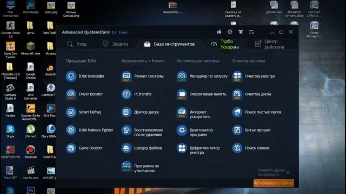Launch Дефрагментатор реестра icon
This screenshot has height=194, width=346.
click(x=182, y=148)
